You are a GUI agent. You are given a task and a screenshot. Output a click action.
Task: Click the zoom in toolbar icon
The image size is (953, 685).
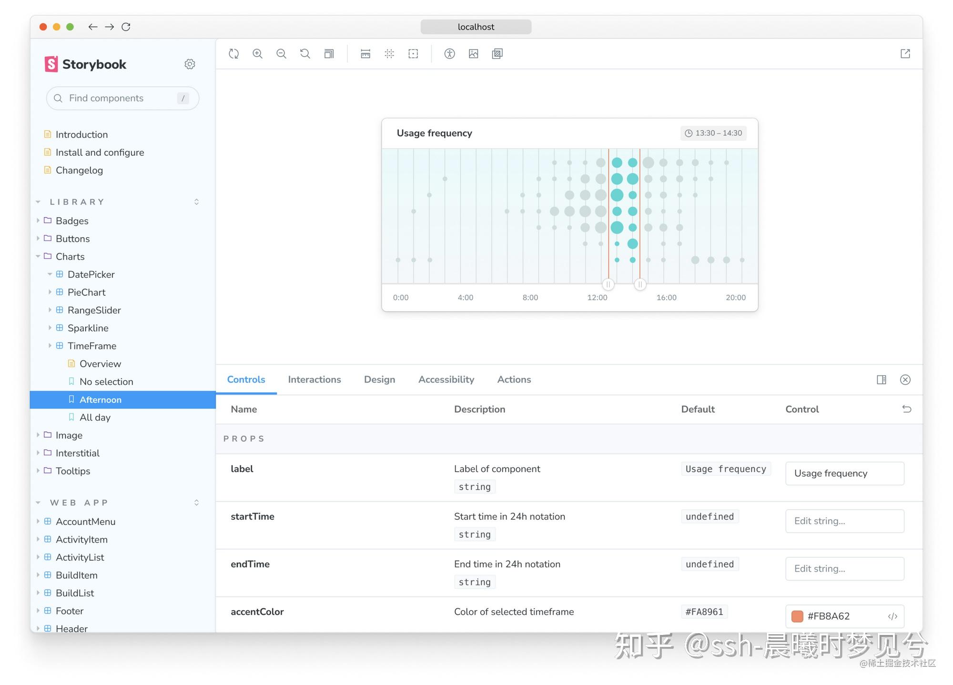(x=257, y=54)
